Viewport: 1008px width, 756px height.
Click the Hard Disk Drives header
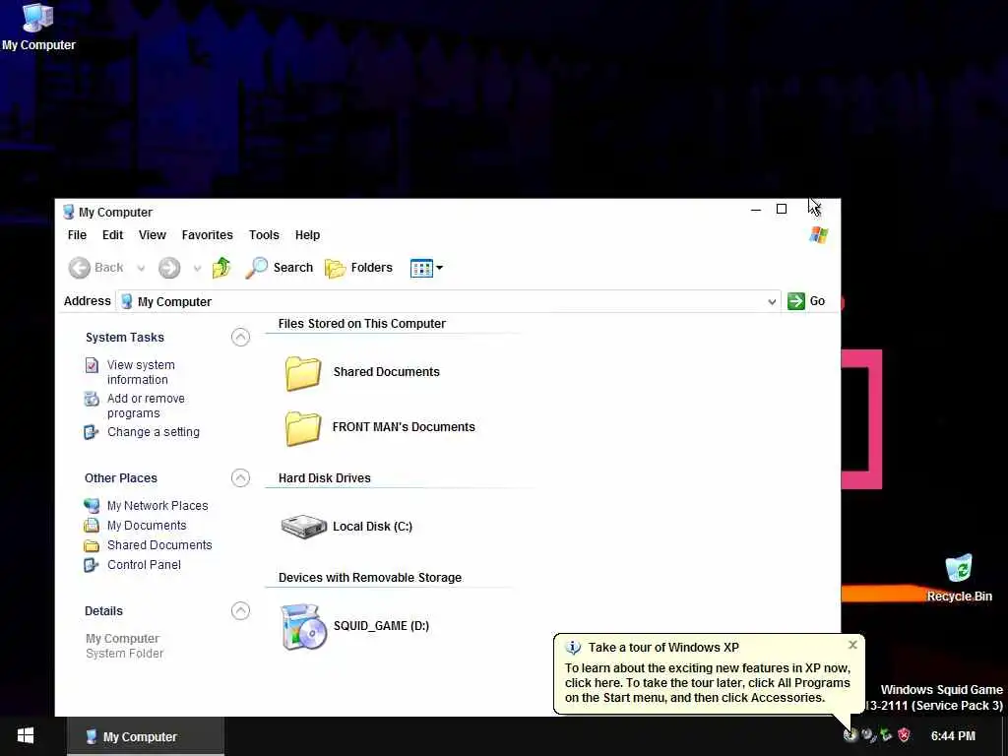coord(325,478)
